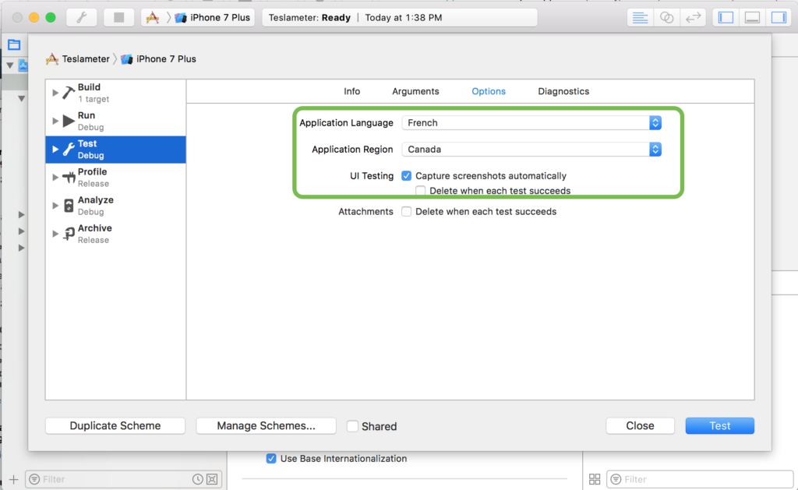
Task: Toggle Use Base Internationalization checkbox
Action: click(x=271, y=459)
